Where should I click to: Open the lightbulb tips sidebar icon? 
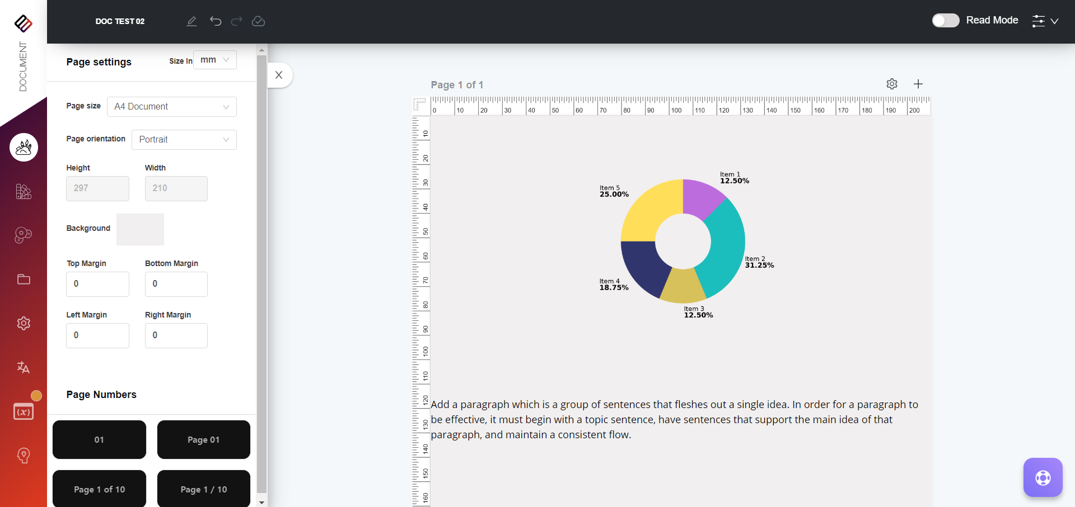point(24,455)
